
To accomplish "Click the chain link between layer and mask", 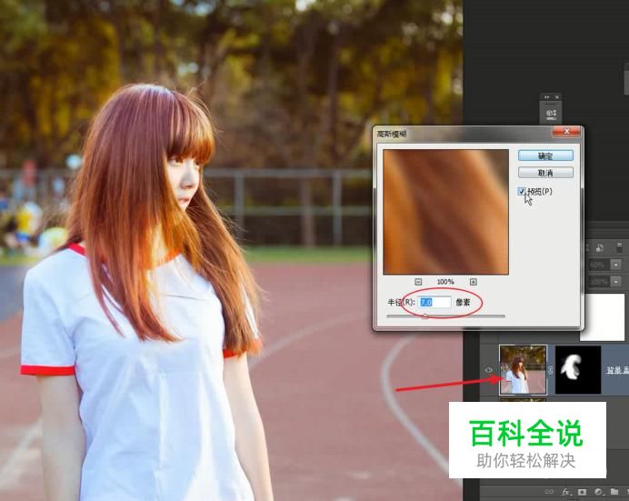I will point(551,370).
